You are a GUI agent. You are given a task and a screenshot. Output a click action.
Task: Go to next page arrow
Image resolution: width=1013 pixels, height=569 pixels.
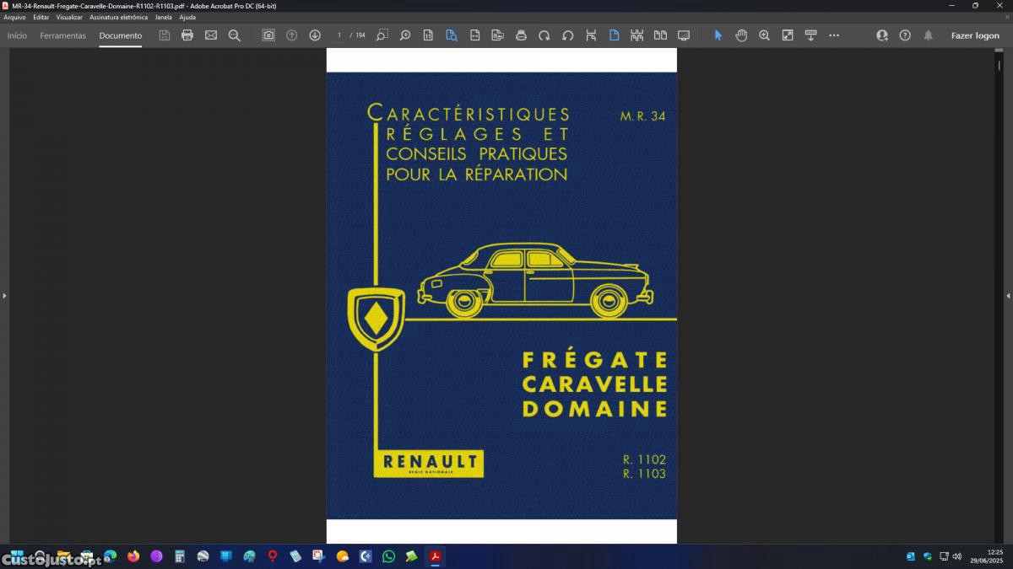pyautogui.click(x=315, y=35)
